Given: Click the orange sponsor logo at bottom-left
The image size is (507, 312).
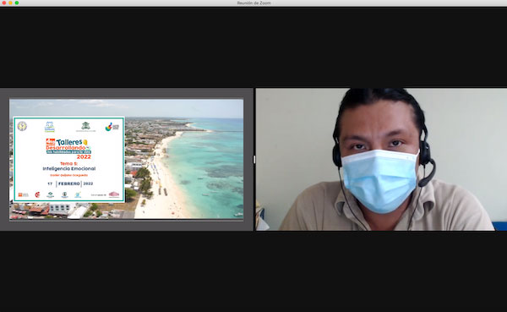Looking at the screenshot, I should point(23,194).
